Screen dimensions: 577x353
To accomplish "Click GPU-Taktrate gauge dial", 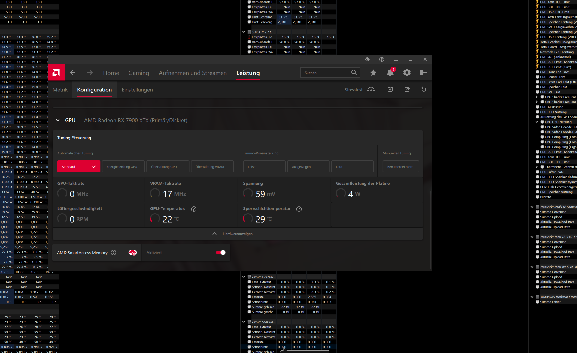I will click(62, 193).
